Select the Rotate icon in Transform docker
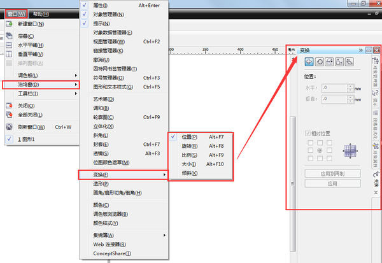382x263 pixels. pyautogui.click(x=319, y=62)
